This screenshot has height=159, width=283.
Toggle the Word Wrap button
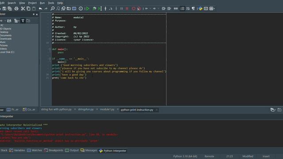coord(188,8)
